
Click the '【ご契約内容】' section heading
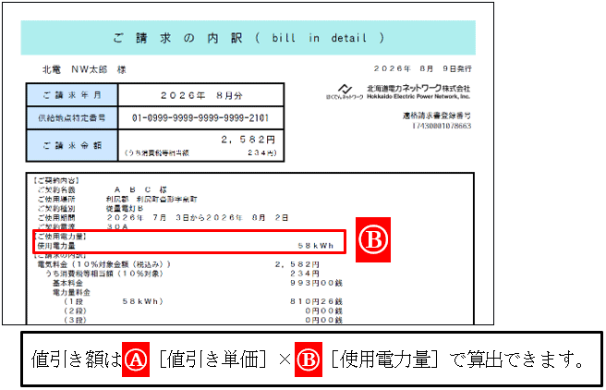(56, 180)
